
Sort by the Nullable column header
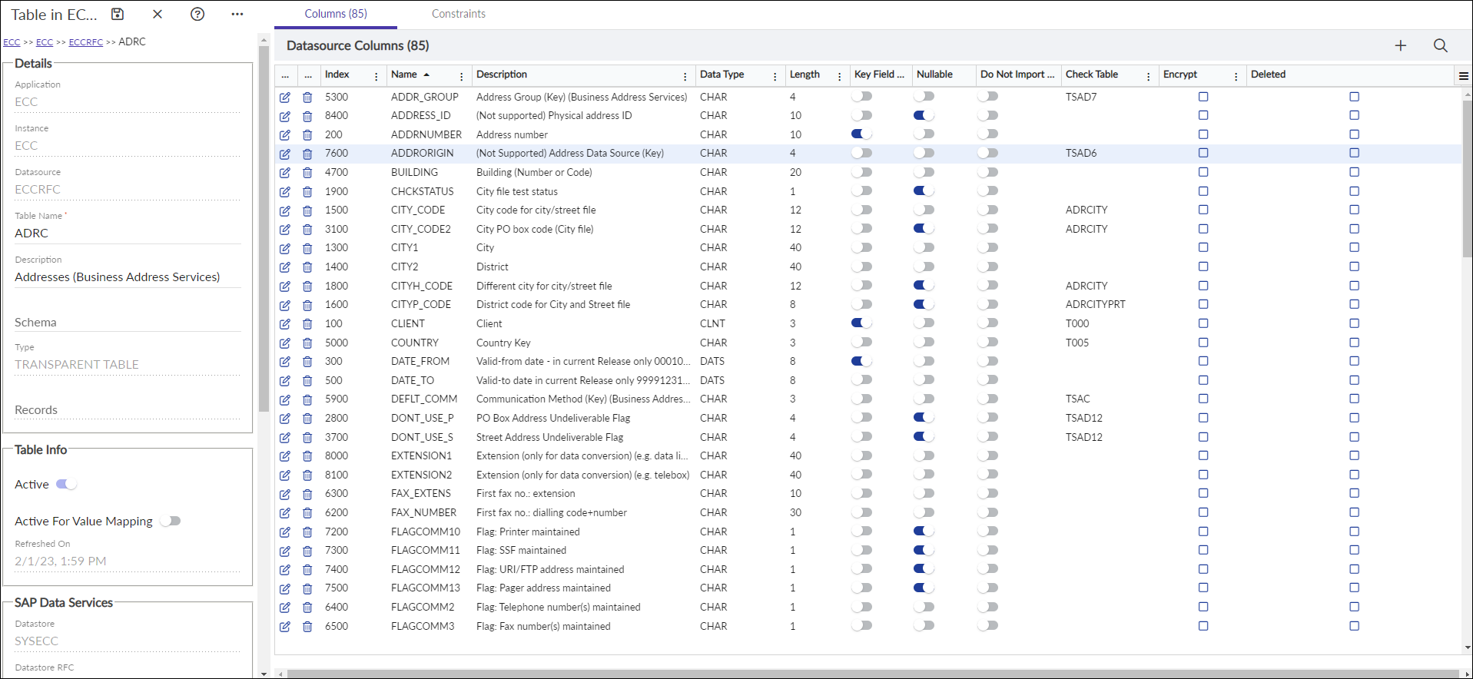point(934,75)
